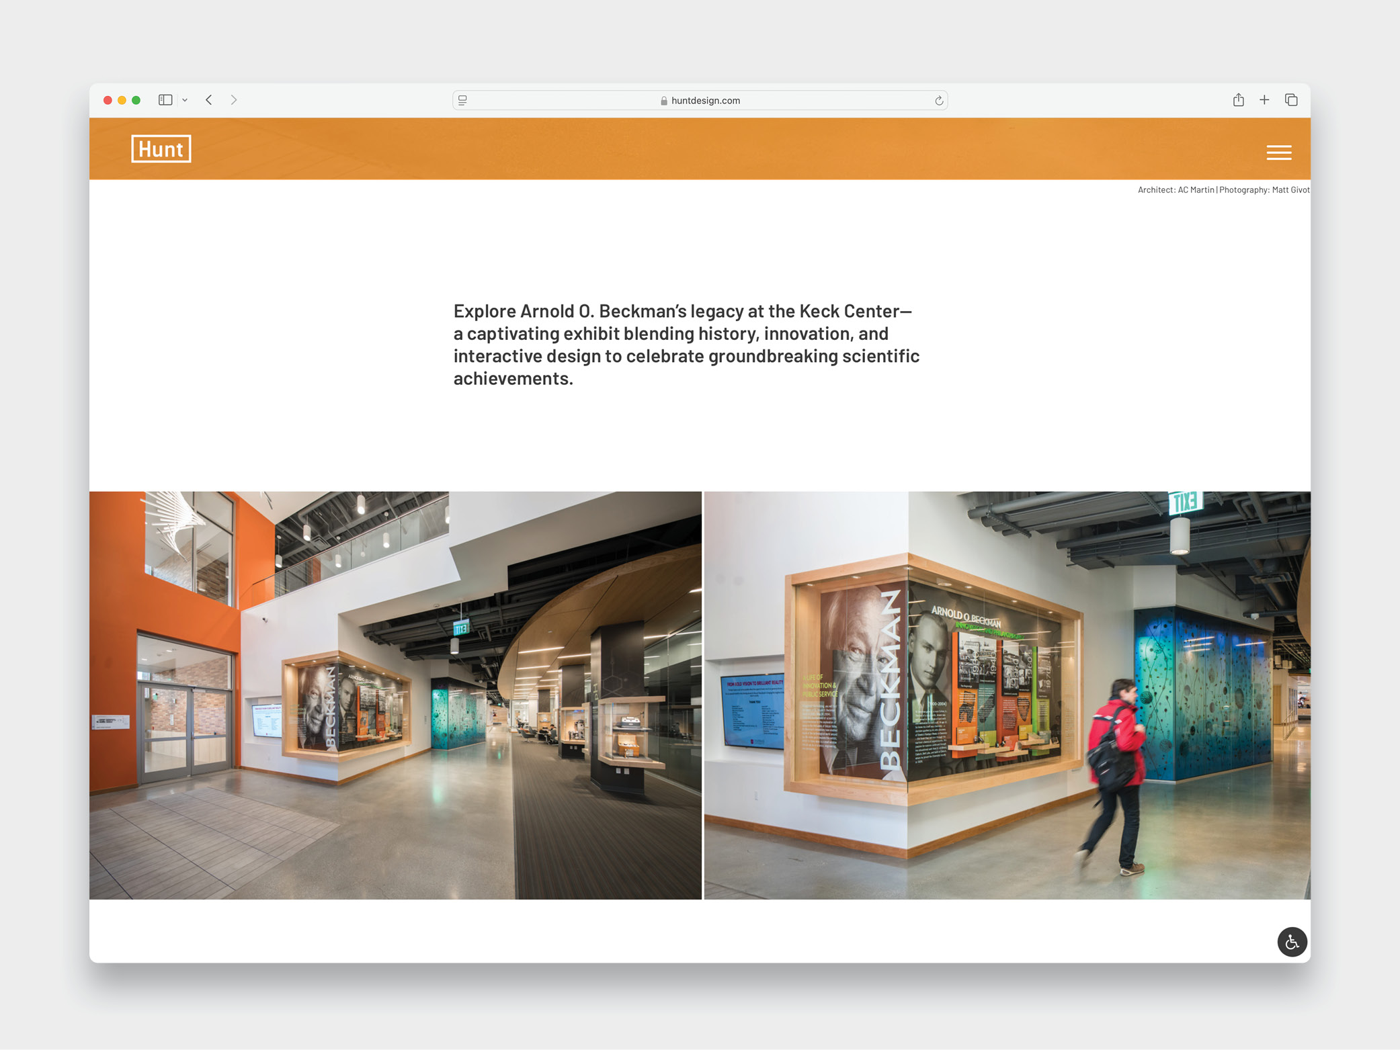Viewport: 1400px width, 1050px height.
Task: Click the huntdesign.com address bar
Action: (x=700, y=100)
